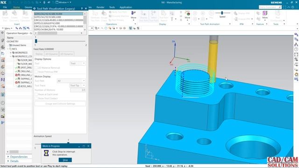This screenshot has height=168, width=299.
Task: Click the top icon of right toolbar
Action: coord(296,35)
